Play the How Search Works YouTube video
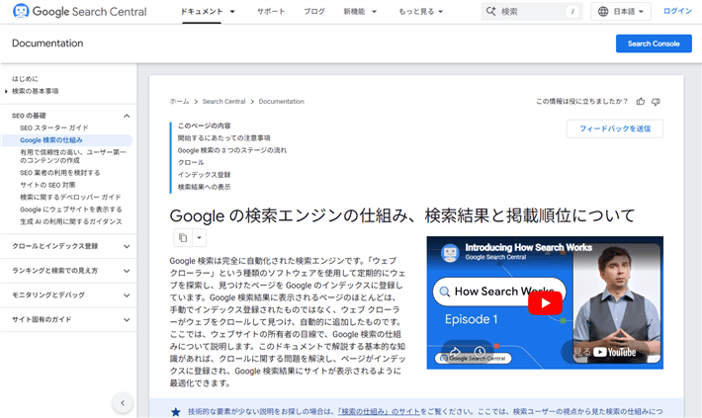 (545, 303)
